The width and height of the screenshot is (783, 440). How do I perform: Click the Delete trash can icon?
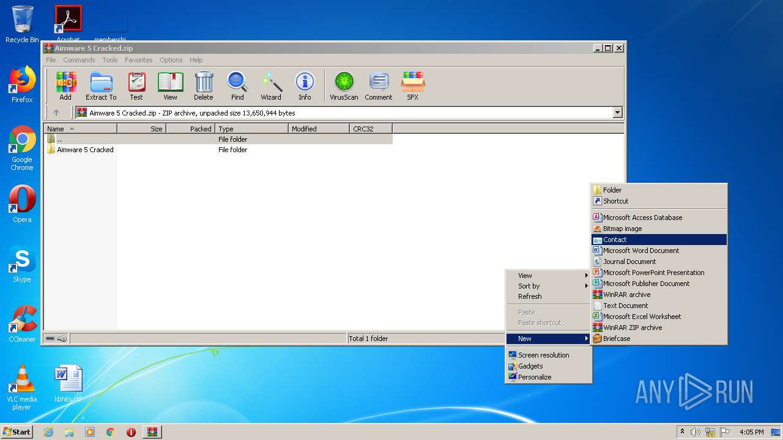204,86
